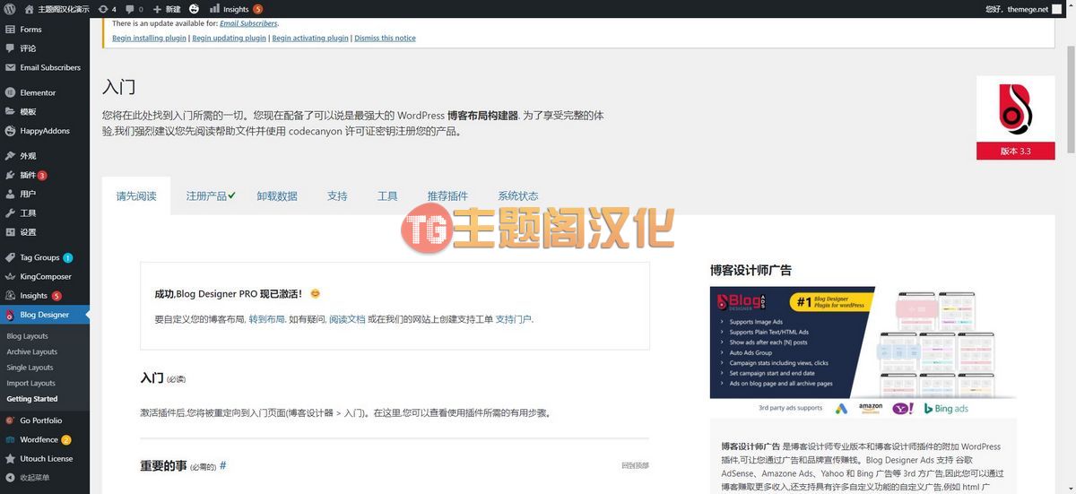Click the user avatar next to themege.net
The image size is (1076, 494).
[1056, 9]
